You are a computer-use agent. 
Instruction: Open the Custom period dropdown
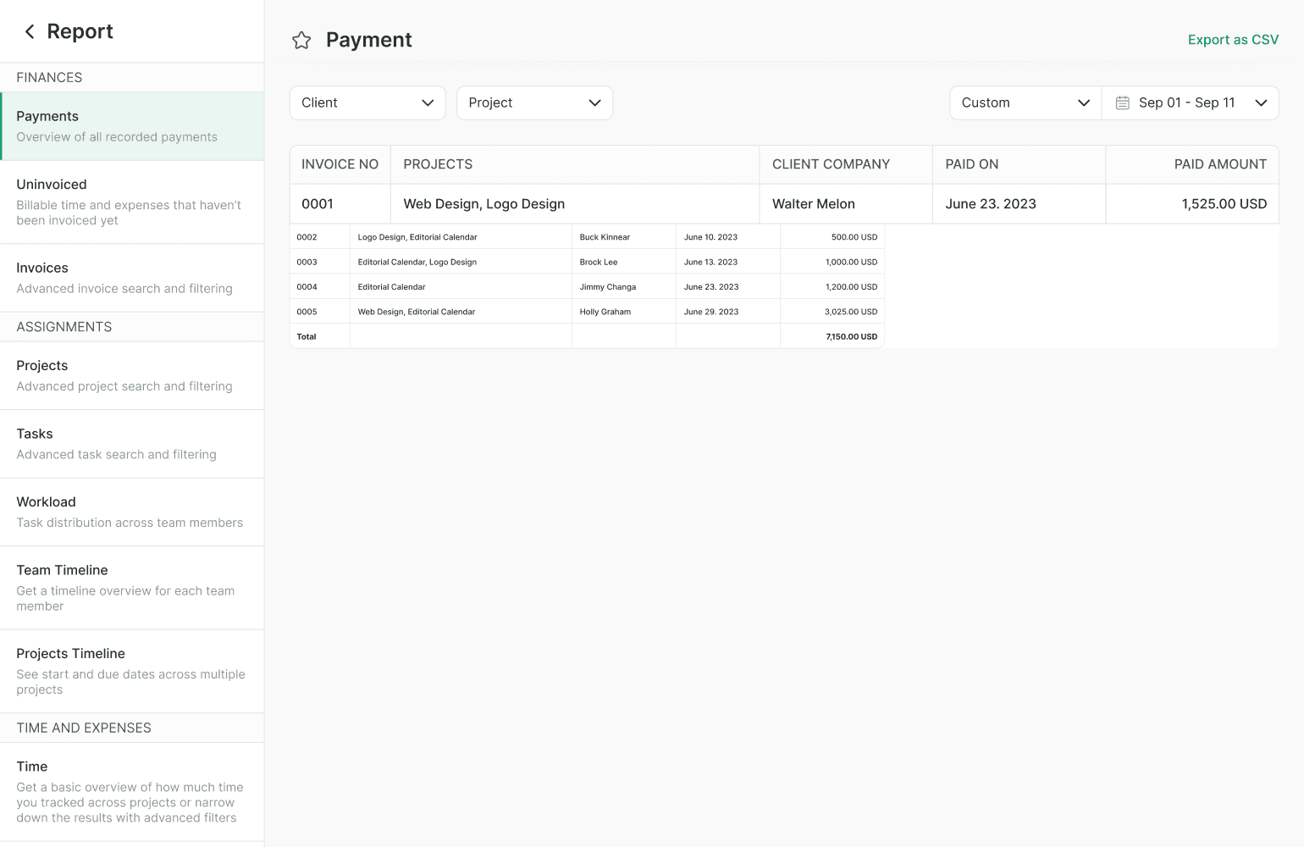[x=1025, y=102]
